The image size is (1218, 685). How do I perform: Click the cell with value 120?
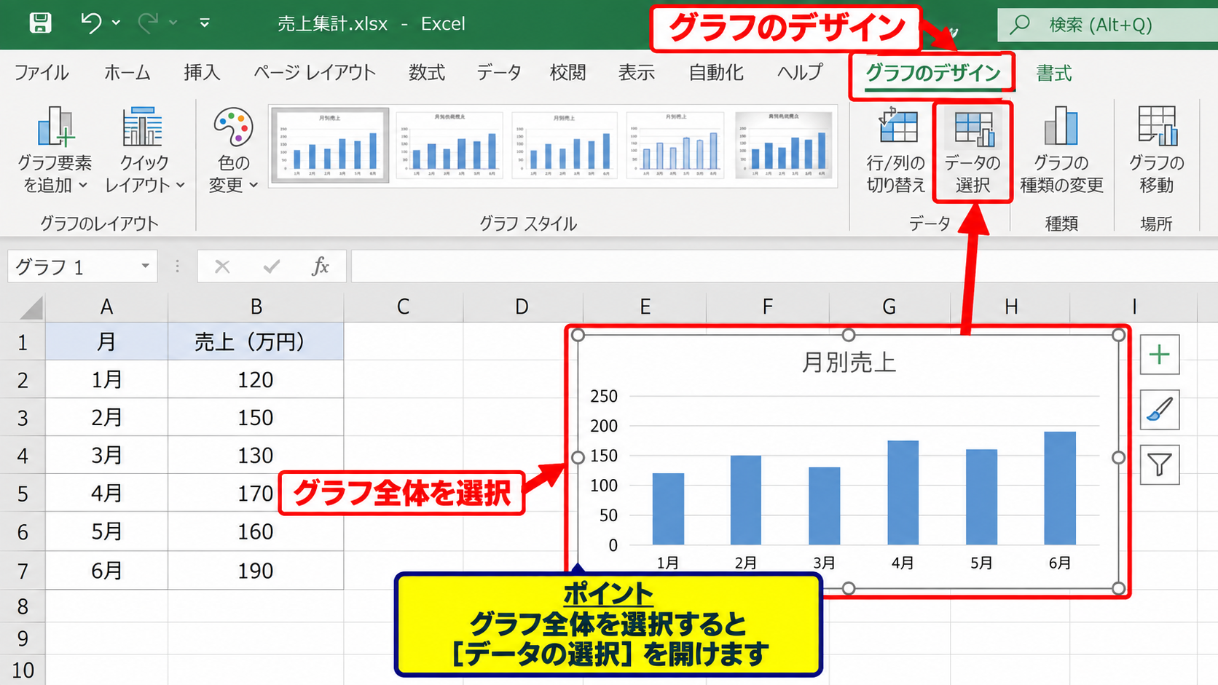click(x=256, y=379)
